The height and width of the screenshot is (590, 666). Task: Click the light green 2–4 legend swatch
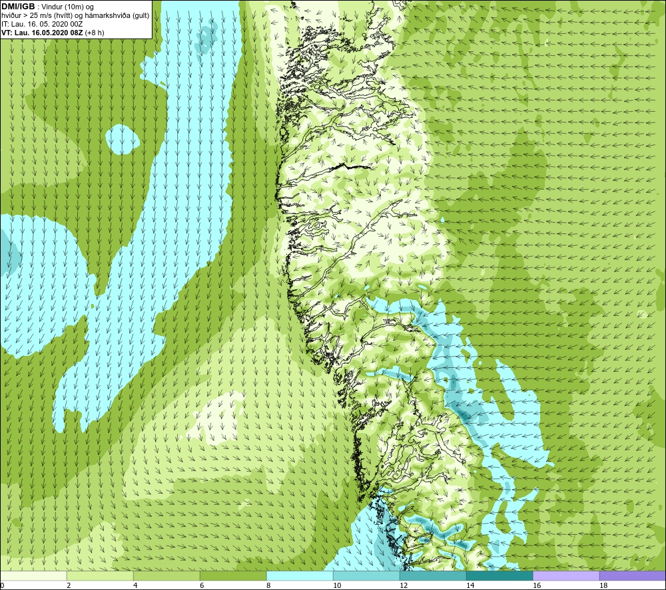click(101, 576)
